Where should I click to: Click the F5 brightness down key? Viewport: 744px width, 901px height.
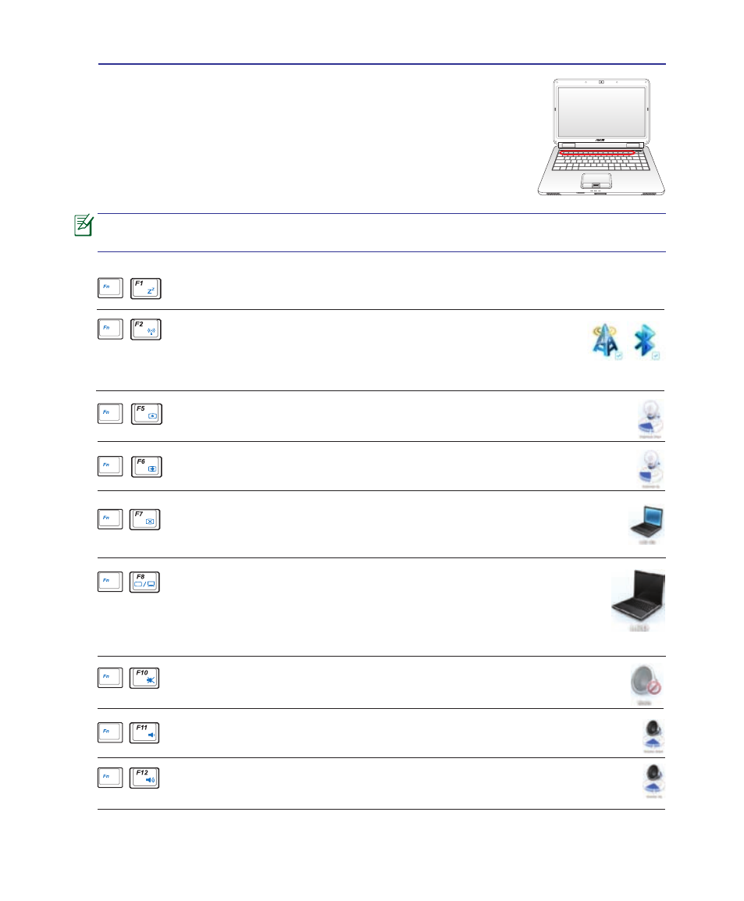(x=147, y=414)
